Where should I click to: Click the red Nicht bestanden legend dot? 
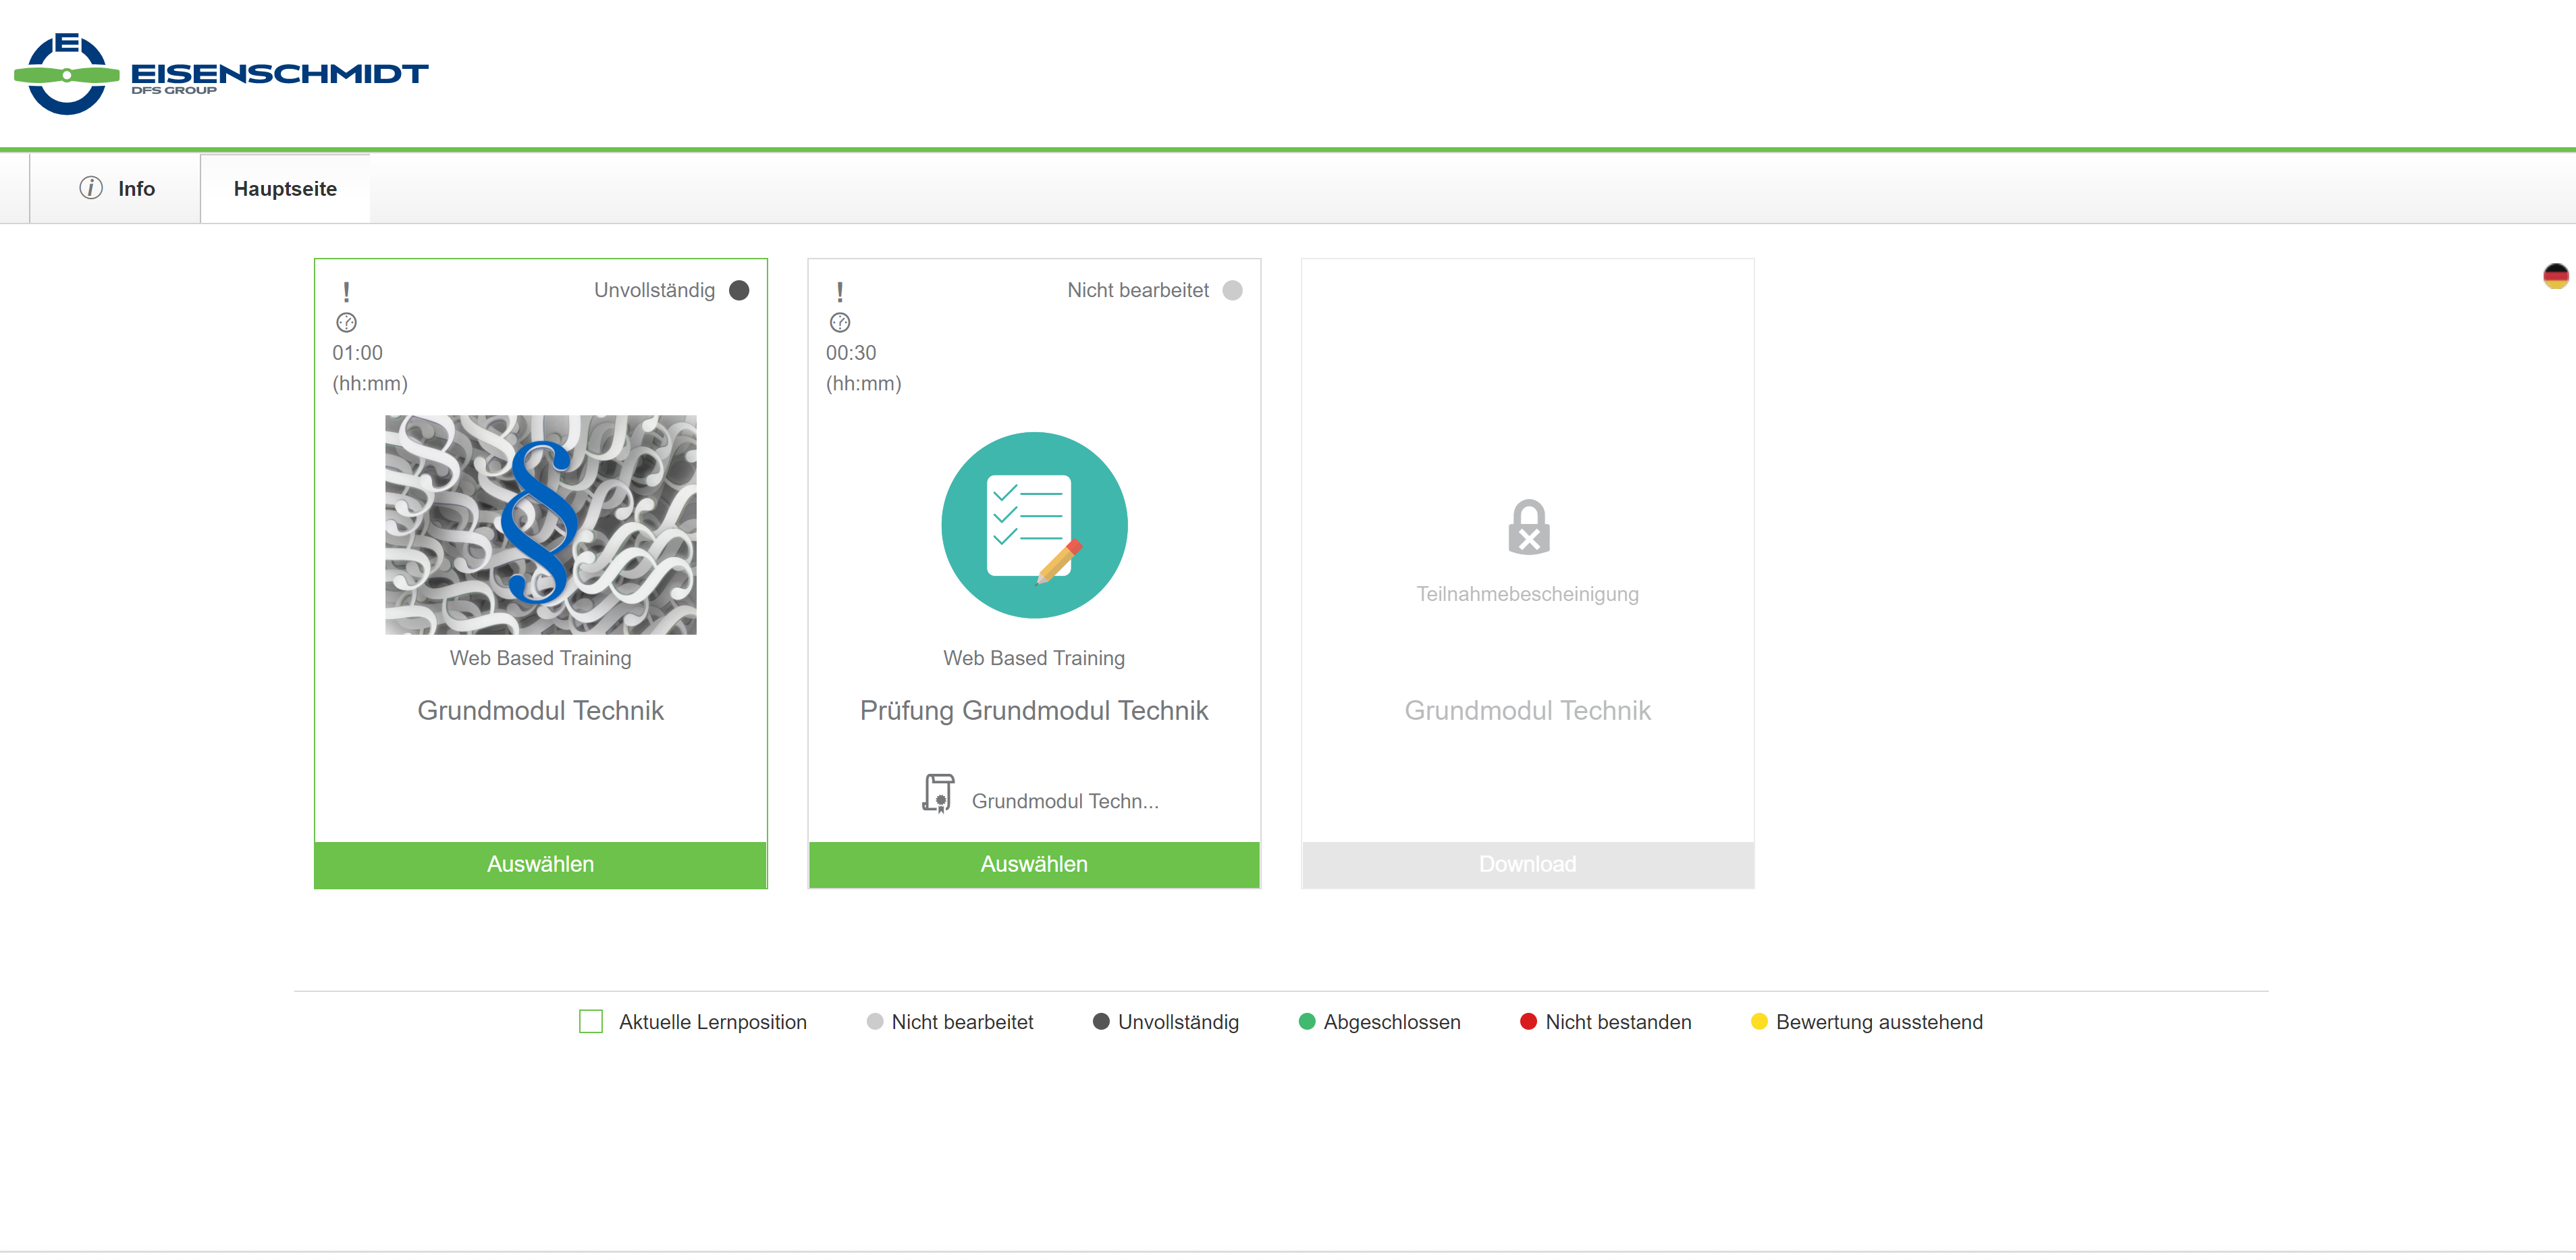tap(1528, 1021)
